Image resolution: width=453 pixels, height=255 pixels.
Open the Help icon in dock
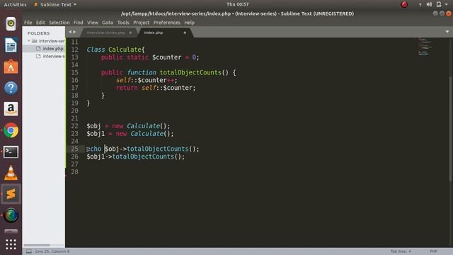[11, 88]
